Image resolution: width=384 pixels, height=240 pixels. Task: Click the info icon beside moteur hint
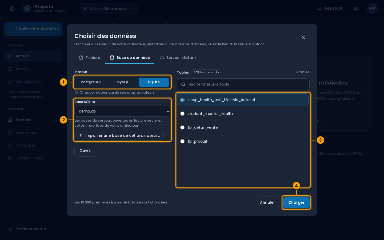pyautogui.click(x=76, y=93)
